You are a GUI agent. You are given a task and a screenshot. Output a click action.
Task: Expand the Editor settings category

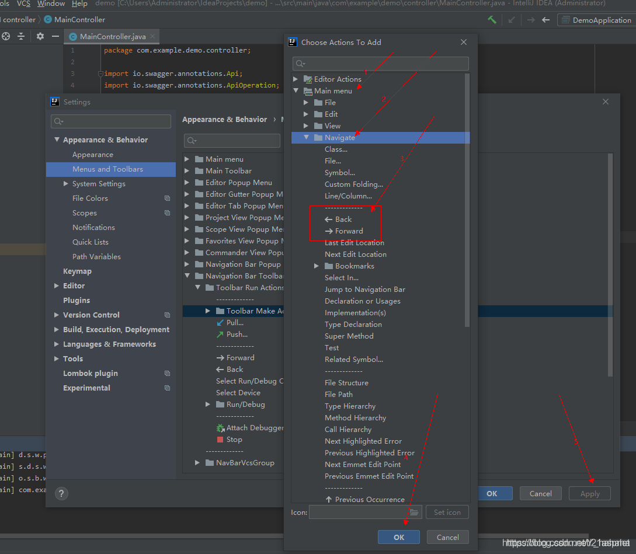click(x=57, y=285)
